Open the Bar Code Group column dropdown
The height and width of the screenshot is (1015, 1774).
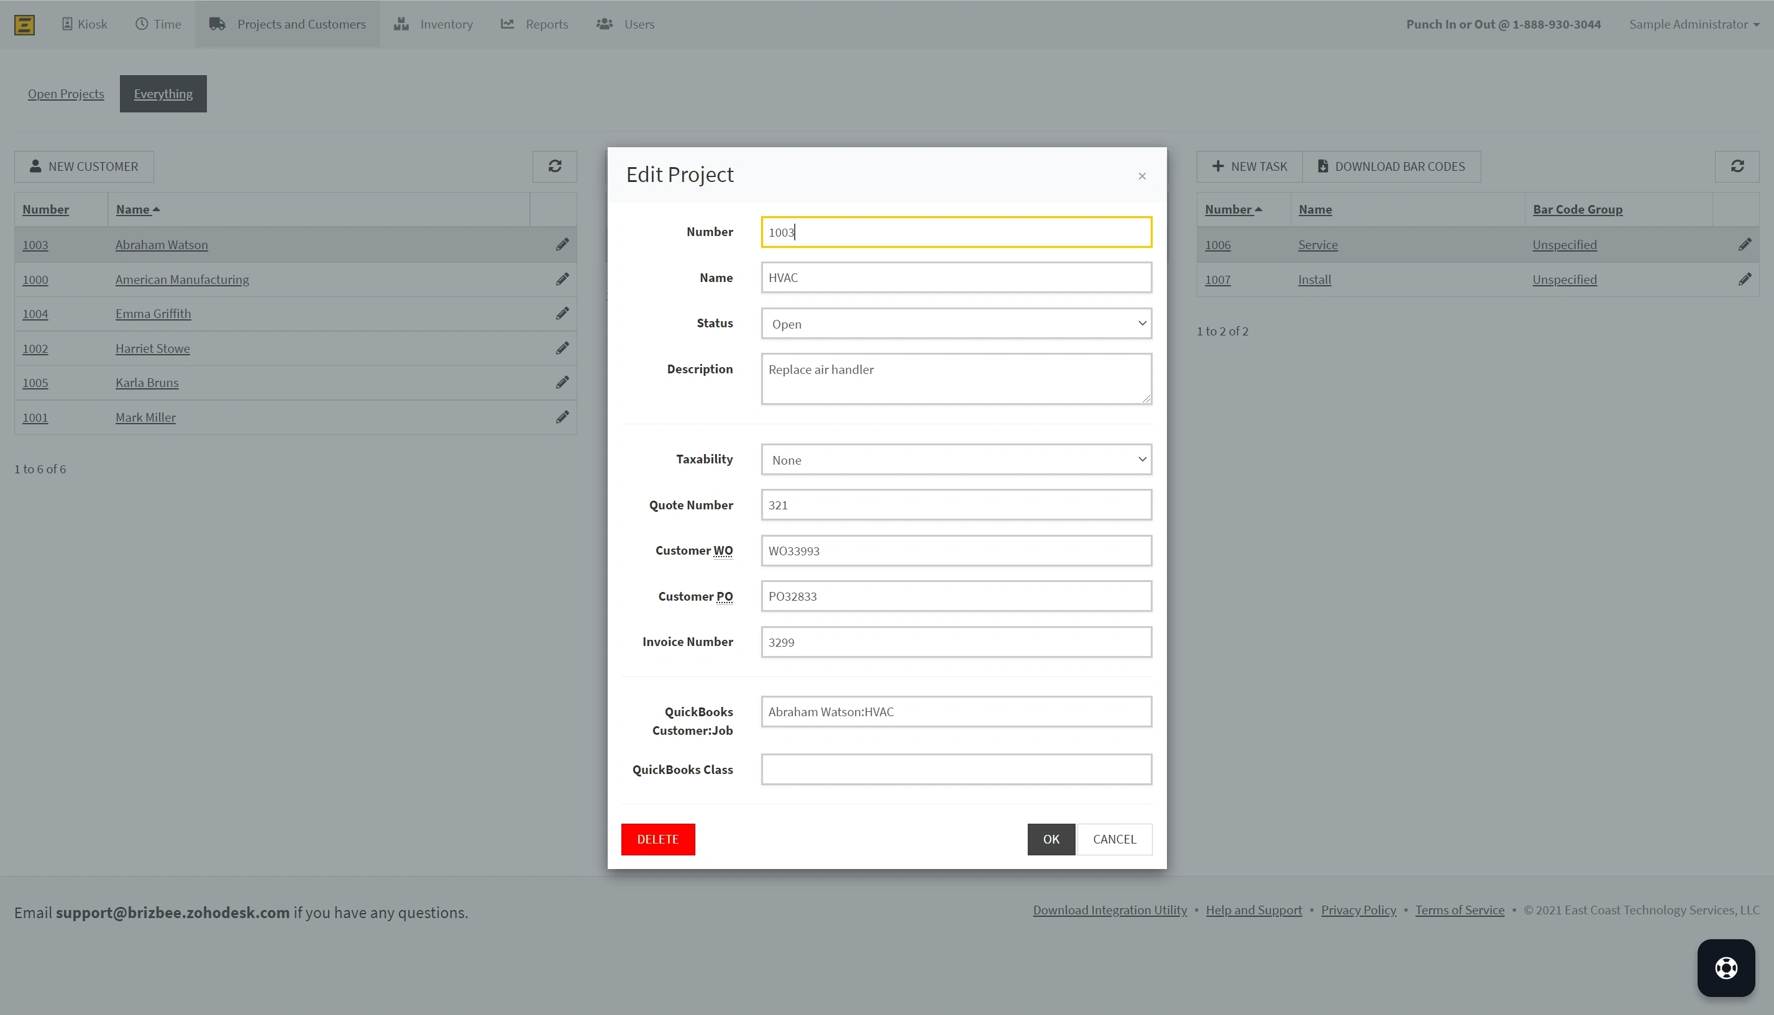click(1578, 208)
